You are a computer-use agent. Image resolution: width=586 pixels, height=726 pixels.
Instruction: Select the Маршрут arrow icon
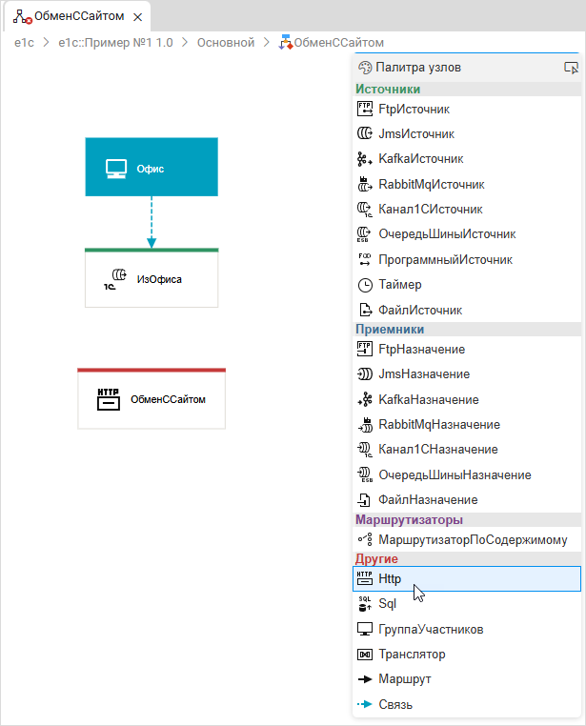coord(365,679)
